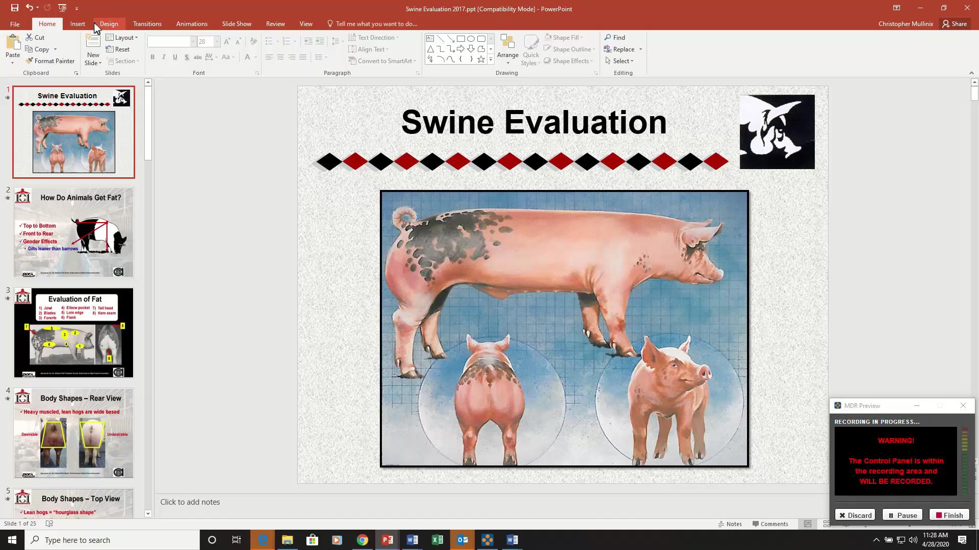Select the Arrange tool in the Drawing group

tap(508, 48)
